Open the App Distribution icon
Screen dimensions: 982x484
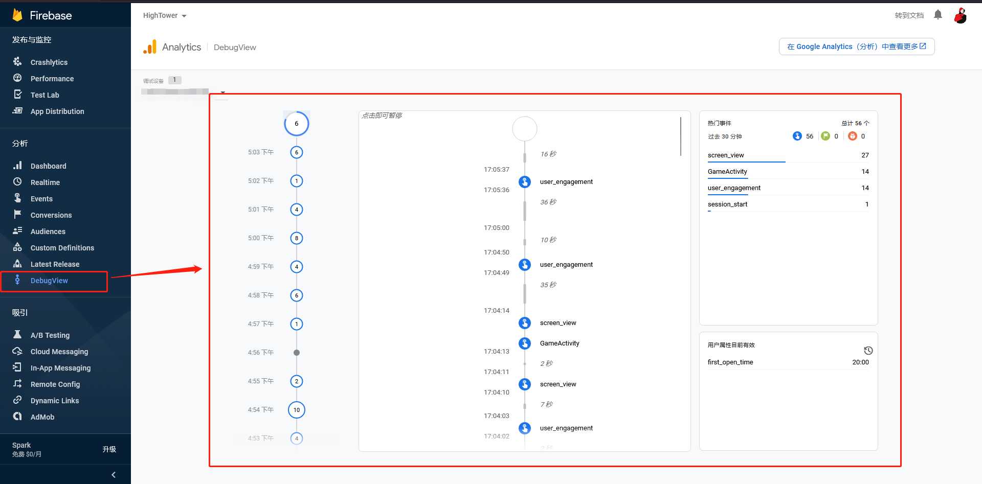pyautogui.click(x=17, y=111)
